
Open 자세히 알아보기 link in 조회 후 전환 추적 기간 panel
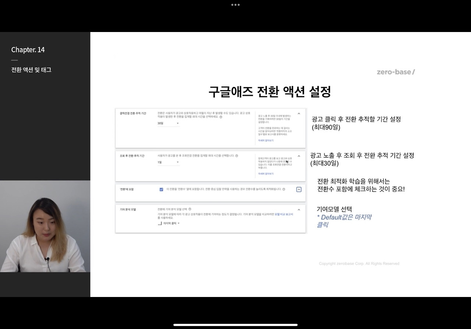[x=266, y=174]
